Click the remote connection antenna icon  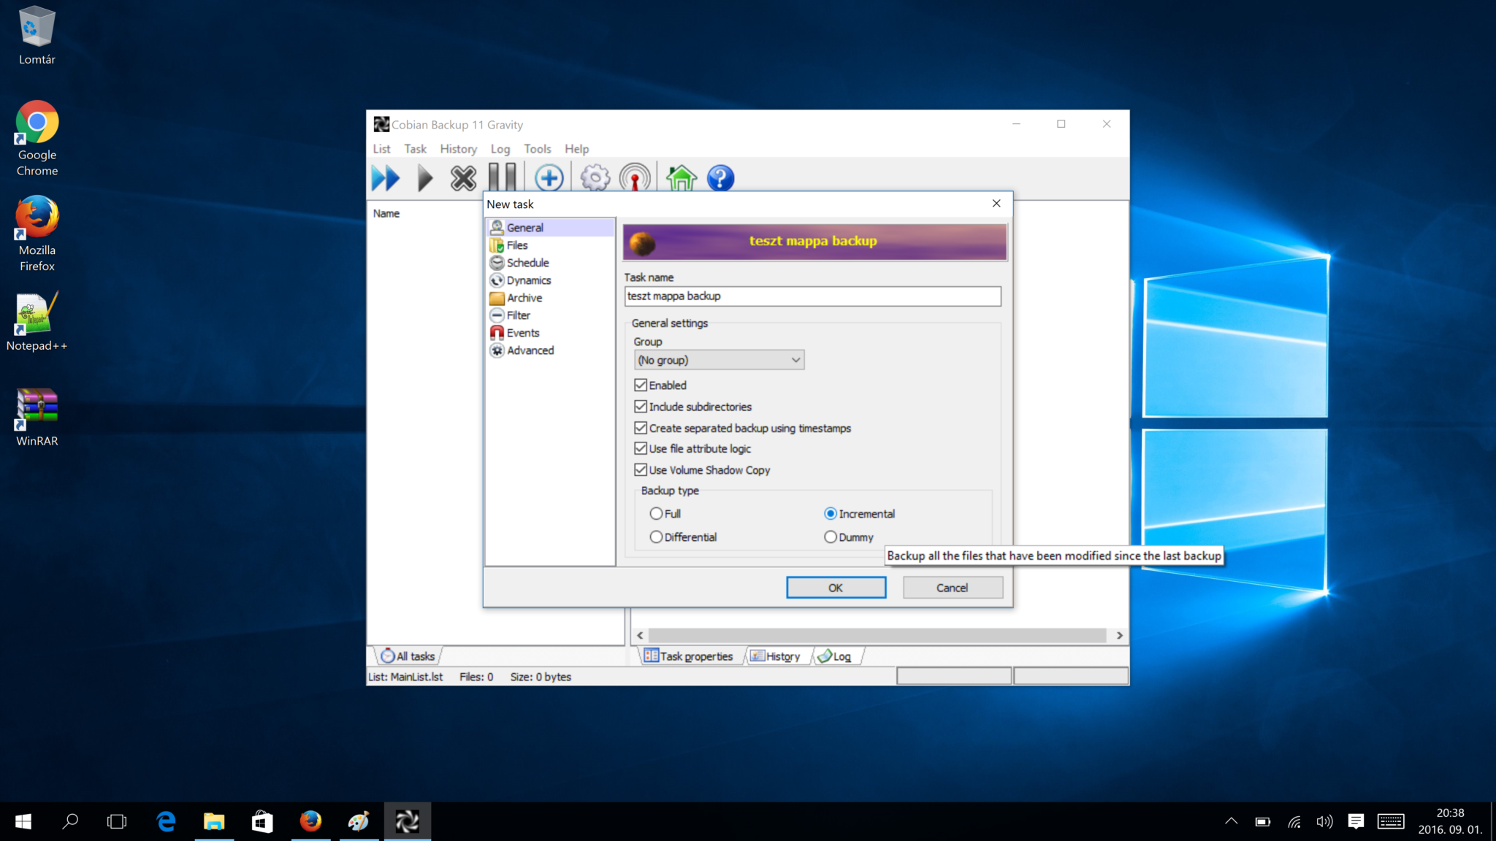tap(634, 177)
